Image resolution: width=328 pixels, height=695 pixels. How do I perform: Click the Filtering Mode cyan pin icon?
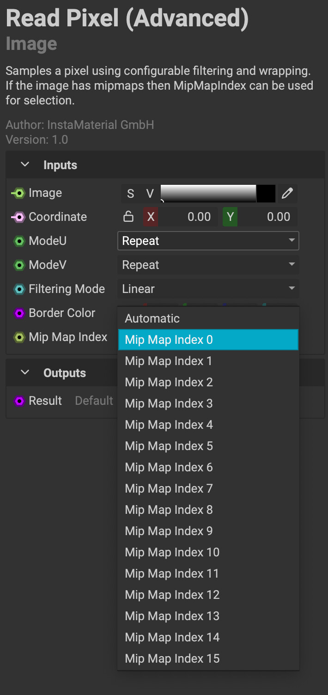[19, 289]
